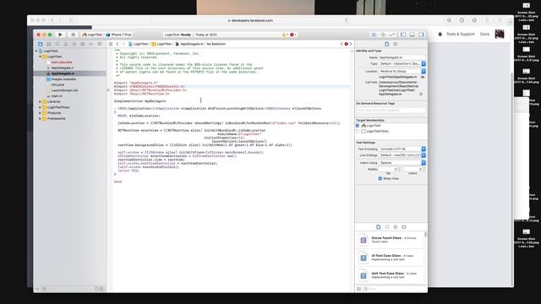The height and width of the screenshot is (304, 541).
Task: Collapse the LoginTest group folder
Action: 40,57
